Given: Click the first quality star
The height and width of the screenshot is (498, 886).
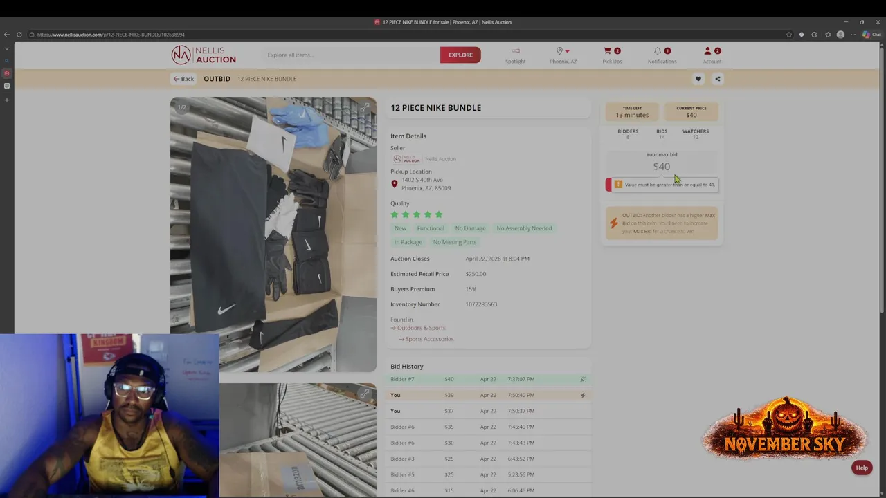Looking at the screenshot, I should pos(395,215).
